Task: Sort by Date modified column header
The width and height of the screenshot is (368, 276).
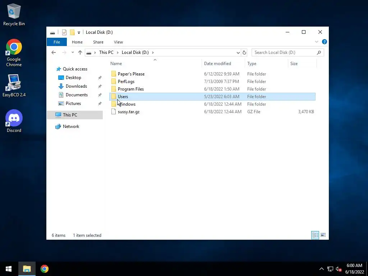Action: point(223,64)
